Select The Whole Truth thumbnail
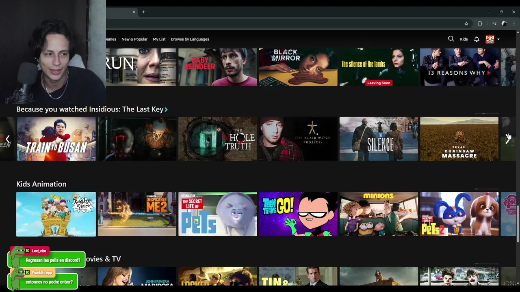520x292 pixels. [217, 139]
